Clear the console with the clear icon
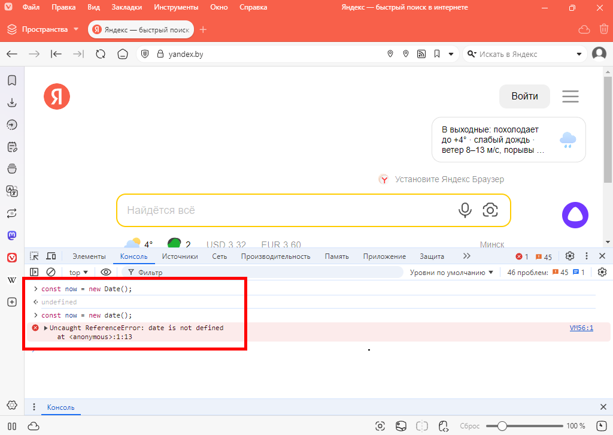 coord(51,272)
